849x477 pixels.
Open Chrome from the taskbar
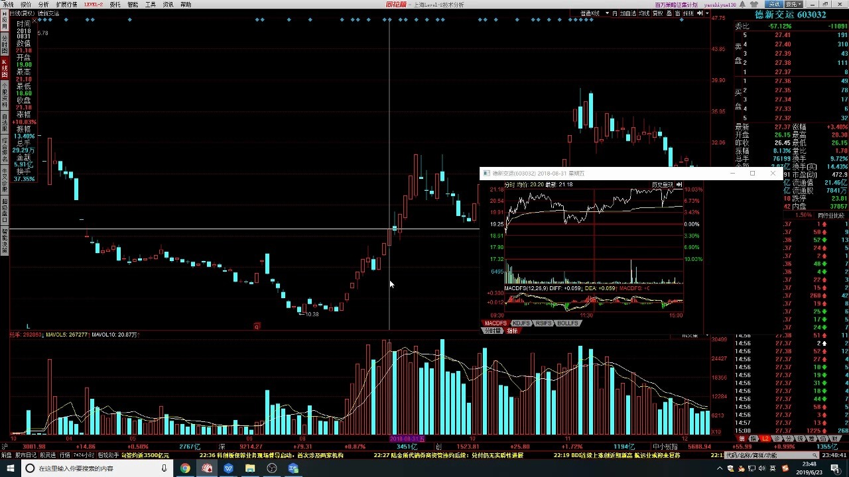185,468
